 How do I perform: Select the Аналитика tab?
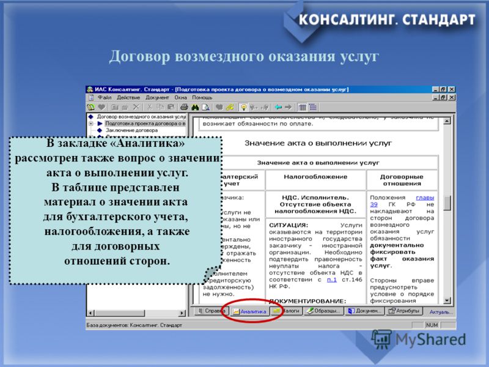click(249, 311)
